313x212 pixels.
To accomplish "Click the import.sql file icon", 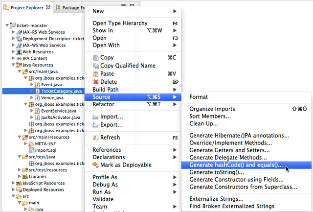I will pyautogui.click(x=31, y=150).
